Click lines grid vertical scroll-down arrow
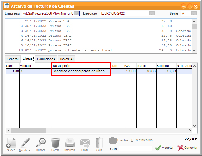Screen dimensions: 202x156 [194, 126]
